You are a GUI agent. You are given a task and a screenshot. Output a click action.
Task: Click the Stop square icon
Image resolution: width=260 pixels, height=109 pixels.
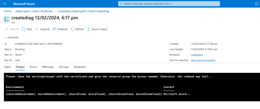point(24,29)
